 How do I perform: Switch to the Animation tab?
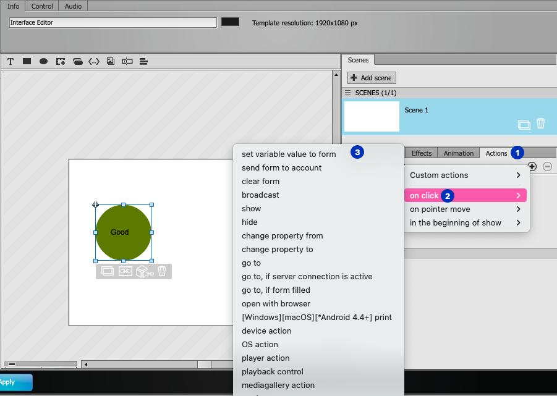[458, 153]
